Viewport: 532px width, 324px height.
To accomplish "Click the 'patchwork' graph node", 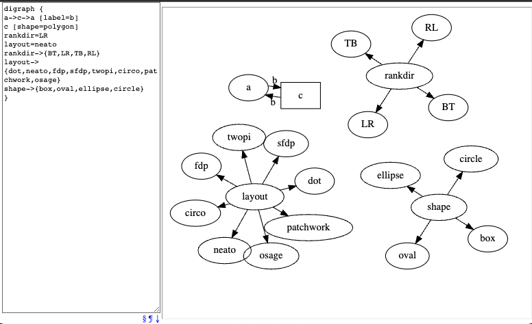I will 308,227.
